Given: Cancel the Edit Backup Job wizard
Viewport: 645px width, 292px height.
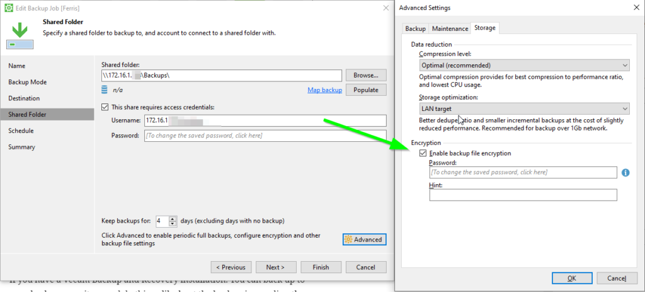Looking at the screenshot, I should click(366, 267).
